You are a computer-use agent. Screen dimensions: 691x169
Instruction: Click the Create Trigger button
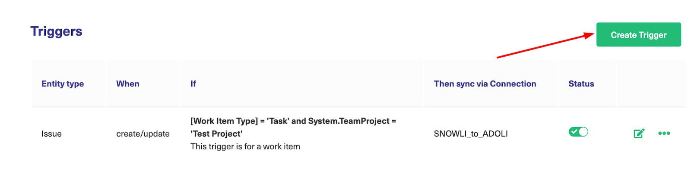638,35
